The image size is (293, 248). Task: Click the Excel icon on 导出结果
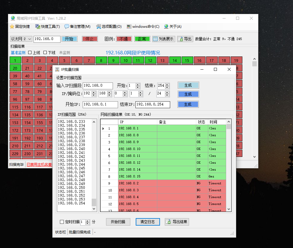coord(169,222)
